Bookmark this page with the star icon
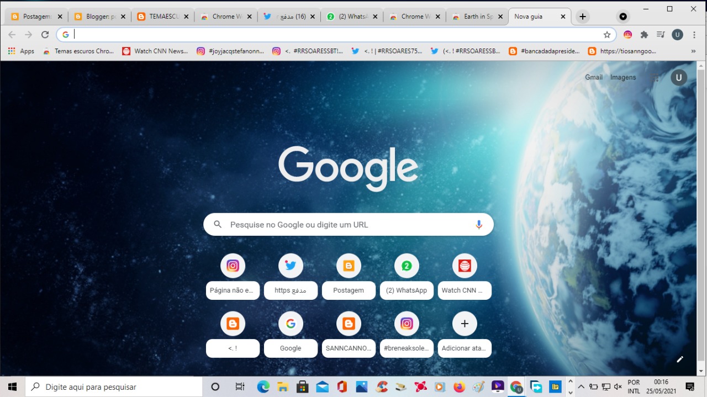Screen dimensions: 707x397 607,35
